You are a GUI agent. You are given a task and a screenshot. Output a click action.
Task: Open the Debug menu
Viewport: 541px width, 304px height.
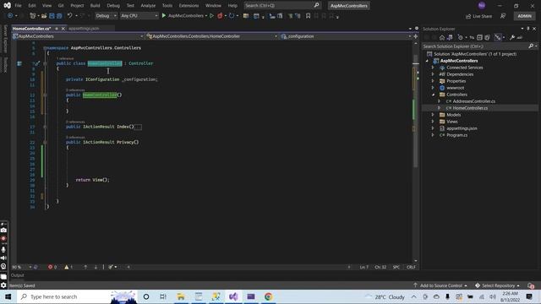(113, 6)
